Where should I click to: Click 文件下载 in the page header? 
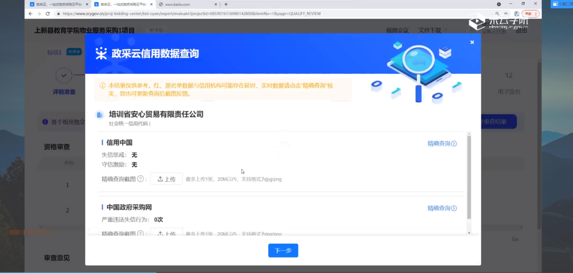point(430,31)
